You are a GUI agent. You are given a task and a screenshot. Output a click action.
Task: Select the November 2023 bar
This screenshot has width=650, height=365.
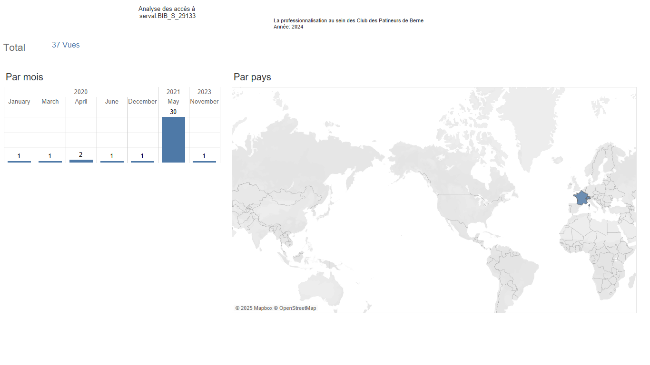(x=204, y=162)
